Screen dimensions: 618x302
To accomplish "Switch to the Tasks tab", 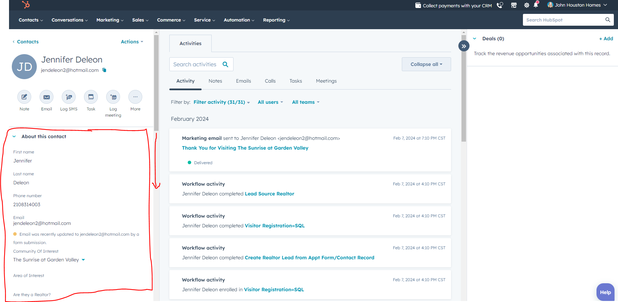I will pos(296,81).
